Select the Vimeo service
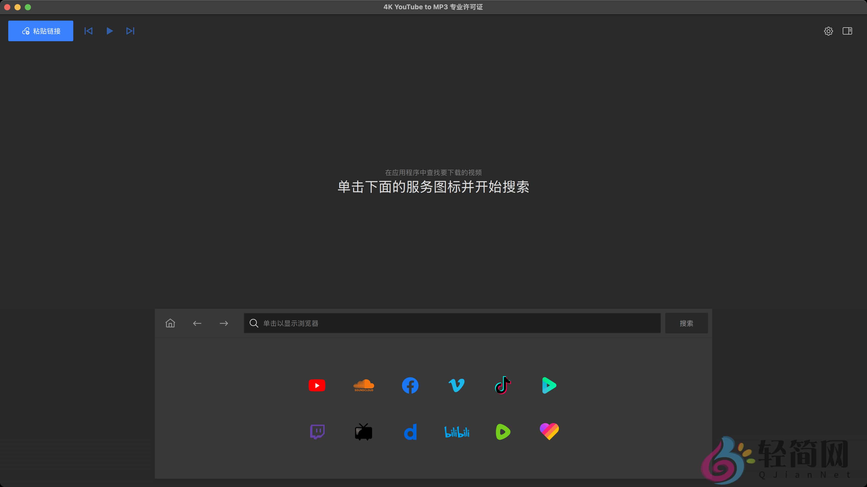 click(457, 385)
